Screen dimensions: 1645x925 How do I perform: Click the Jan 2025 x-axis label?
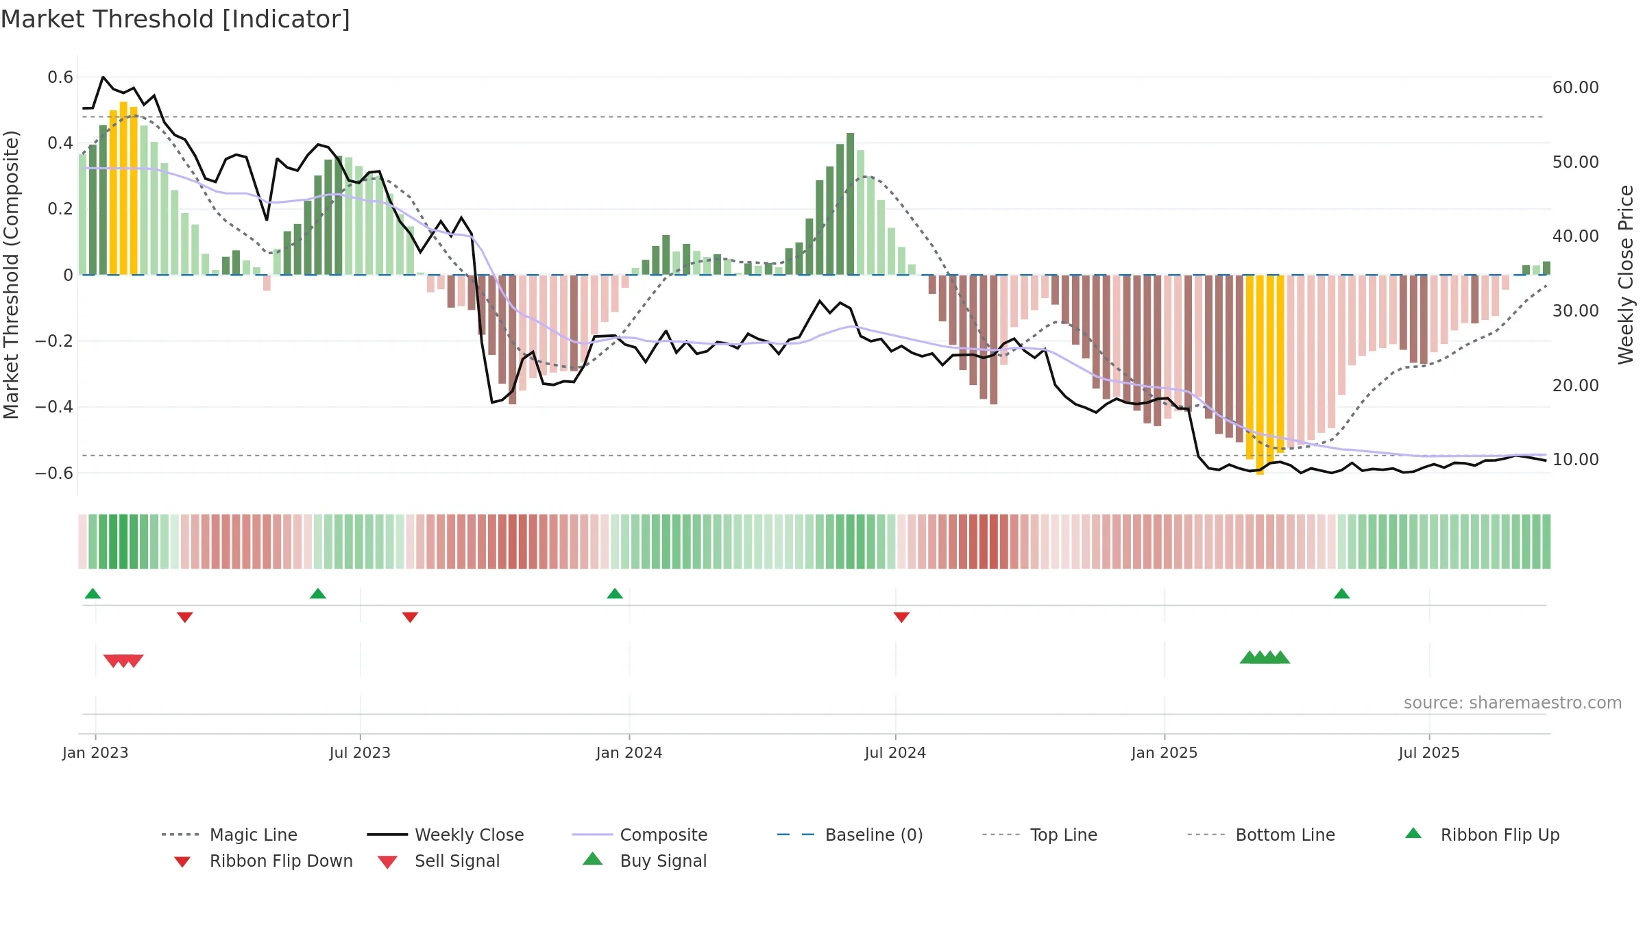click(x=1165, y=752)
